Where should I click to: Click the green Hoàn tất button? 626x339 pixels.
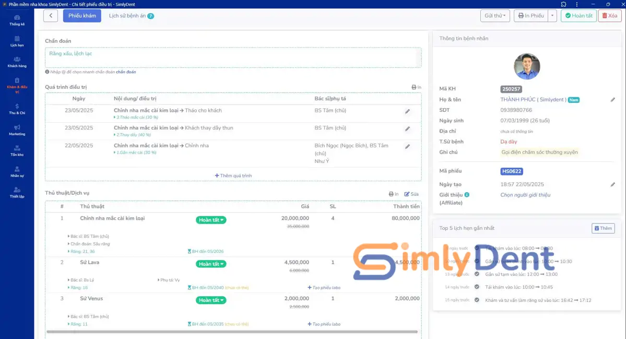(x=578, y=16)
